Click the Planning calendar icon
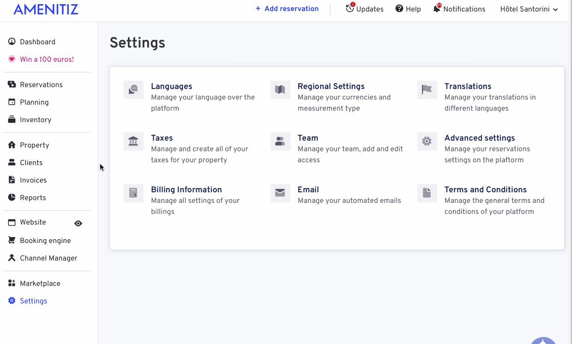 point(12,102)
